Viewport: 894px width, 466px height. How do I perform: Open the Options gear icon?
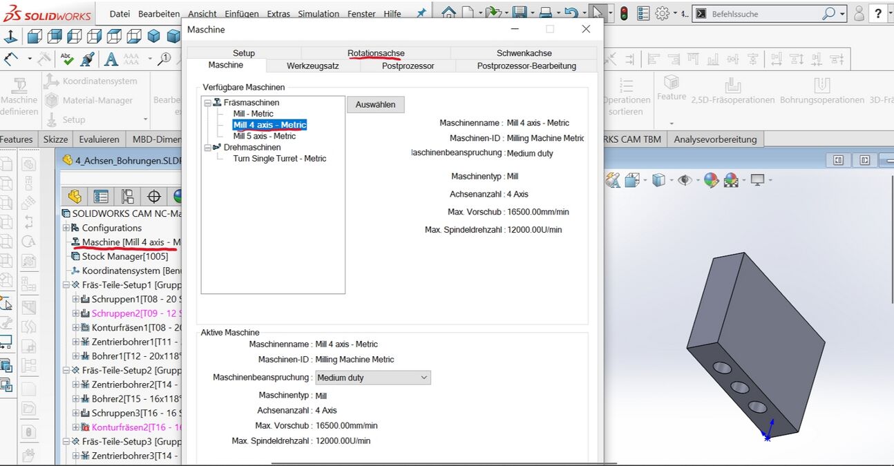662,13
